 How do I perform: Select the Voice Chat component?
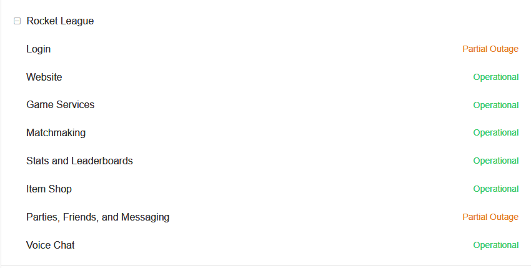(x=51, y=245)
